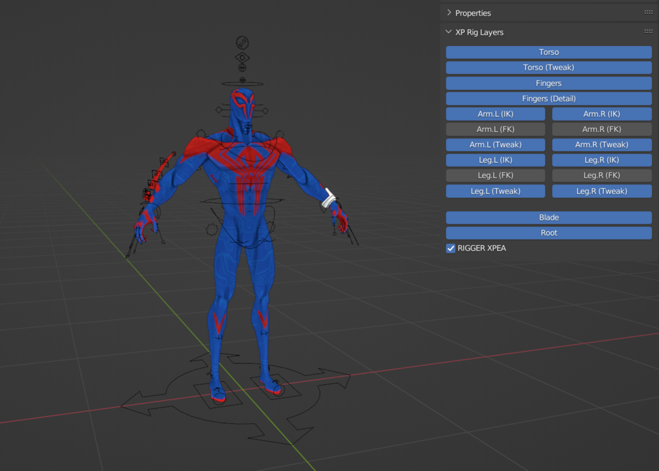Toggle Arm.L (Tweak) layer button
Image resolution: width=659 pixels, height=471 pixels.
(496, 145)
